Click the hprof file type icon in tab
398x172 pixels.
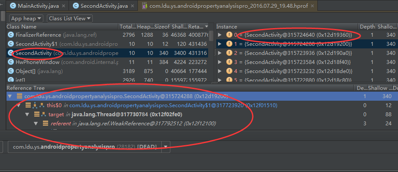tap(145, 6)
